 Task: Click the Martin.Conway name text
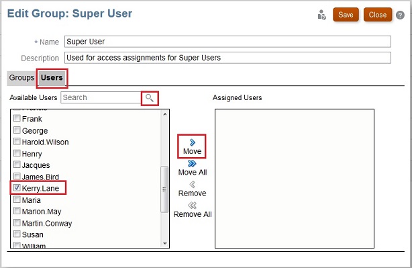coord(47,224)
